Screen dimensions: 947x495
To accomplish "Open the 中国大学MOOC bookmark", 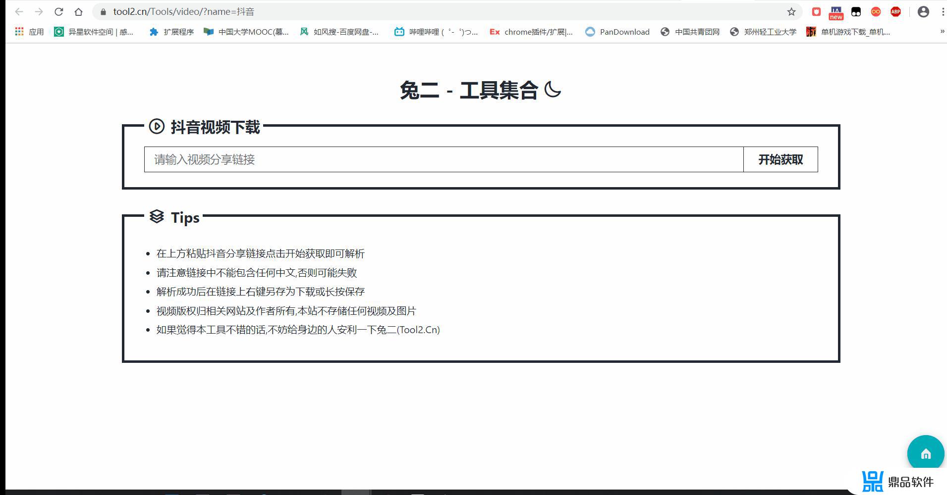I will (246, 32).
